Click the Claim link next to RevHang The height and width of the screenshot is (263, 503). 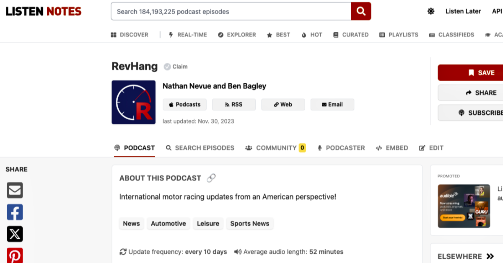[180, 67]
